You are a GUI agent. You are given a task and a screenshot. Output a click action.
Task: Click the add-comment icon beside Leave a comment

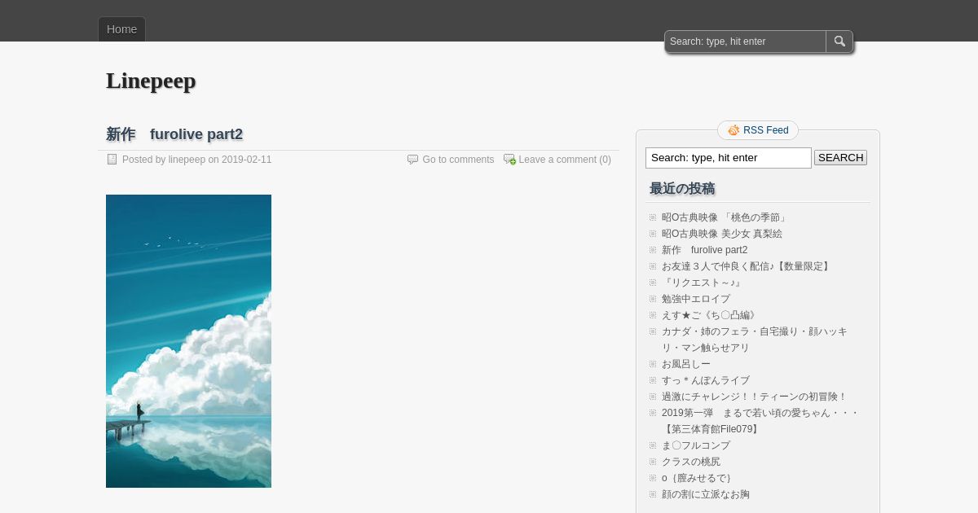[509, 160]
